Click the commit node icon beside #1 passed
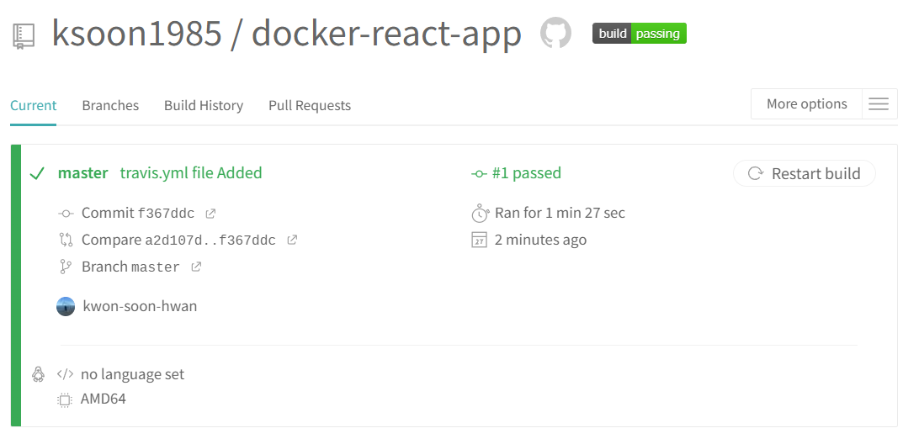Image resolution: width=903 pixels, height=444 pixels. click(x=479, y=174)
